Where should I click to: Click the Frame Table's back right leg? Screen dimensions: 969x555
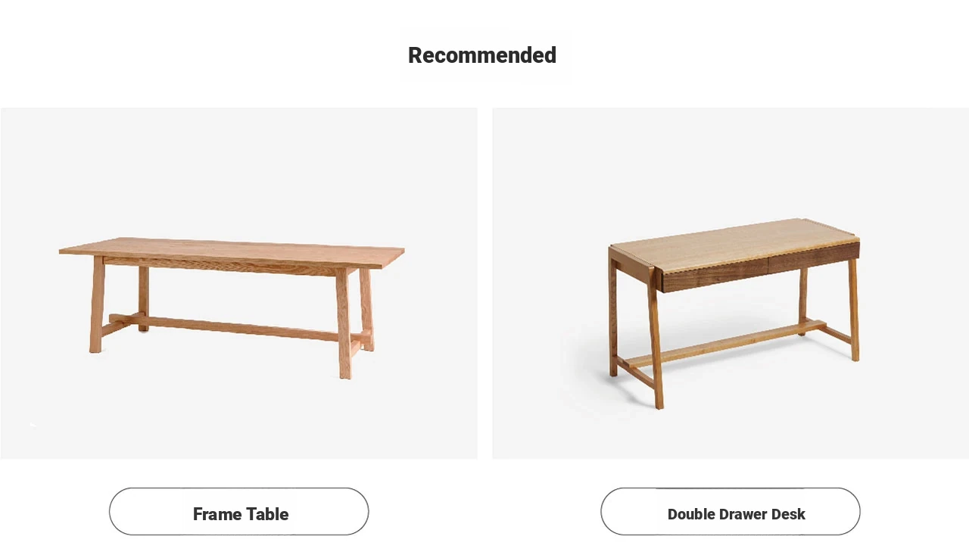[x=366, y=309]
